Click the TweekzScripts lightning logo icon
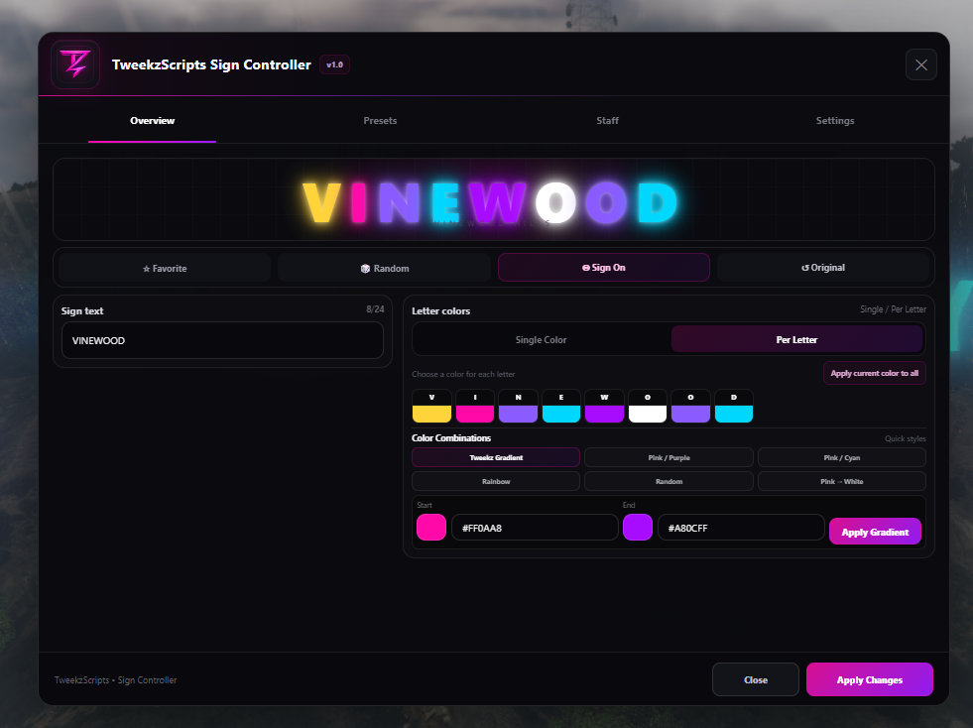 coord(75,64)
